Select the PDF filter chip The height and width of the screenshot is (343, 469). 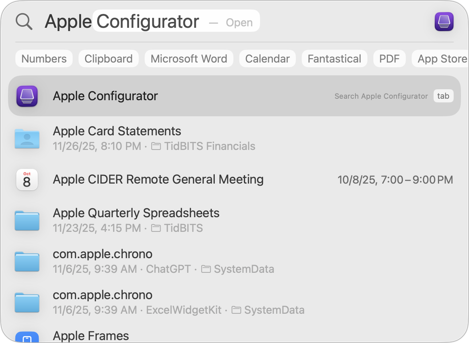click(389, 59)
